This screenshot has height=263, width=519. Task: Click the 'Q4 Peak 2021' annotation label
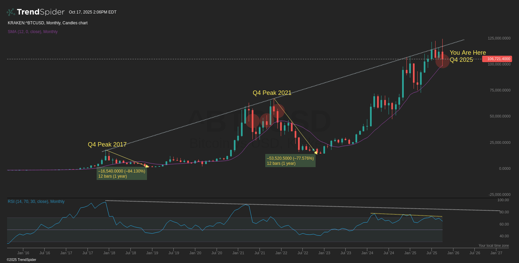click(x=272, y=93)
